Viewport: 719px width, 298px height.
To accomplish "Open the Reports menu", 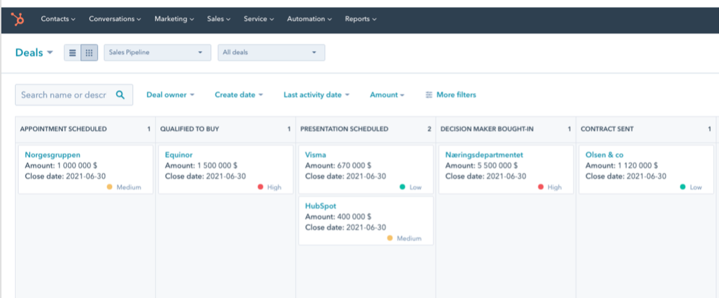I will (x=360, y=19).
